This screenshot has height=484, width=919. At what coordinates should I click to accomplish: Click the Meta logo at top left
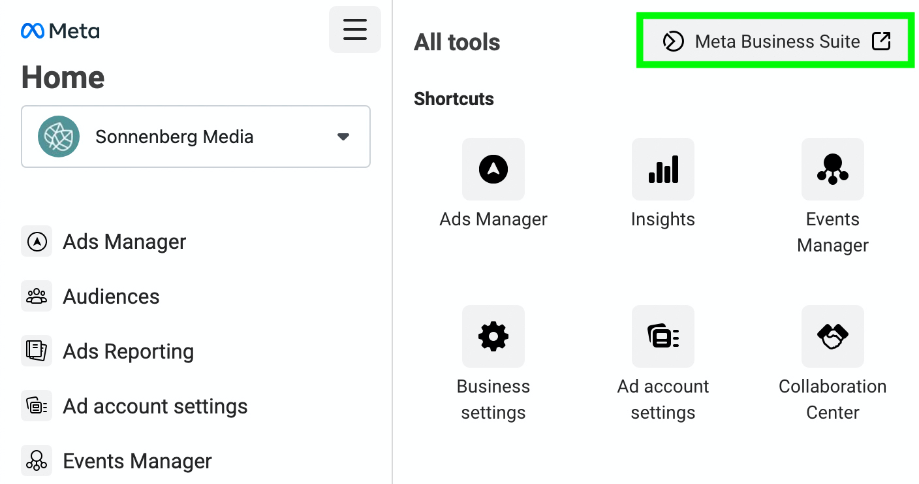[60, 31]
